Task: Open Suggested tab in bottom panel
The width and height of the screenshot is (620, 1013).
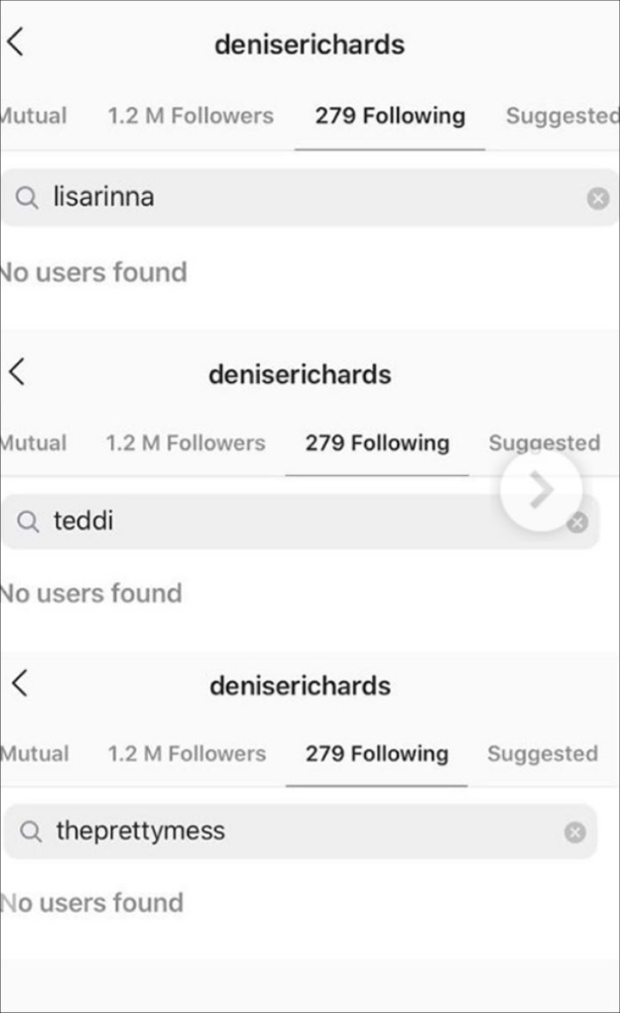Action: point(542,753)
